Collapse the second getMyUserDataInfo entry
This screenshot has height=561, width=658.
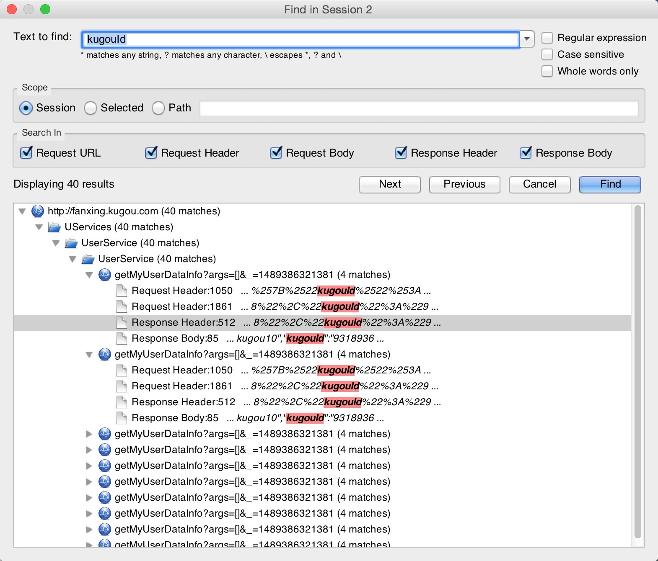(x=89, y=355)
